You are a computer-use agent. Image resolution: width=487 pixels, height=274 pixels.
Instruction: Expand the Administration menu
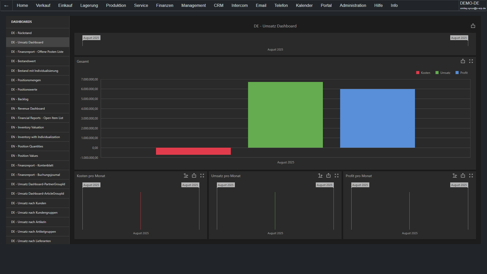pos(353,6)
